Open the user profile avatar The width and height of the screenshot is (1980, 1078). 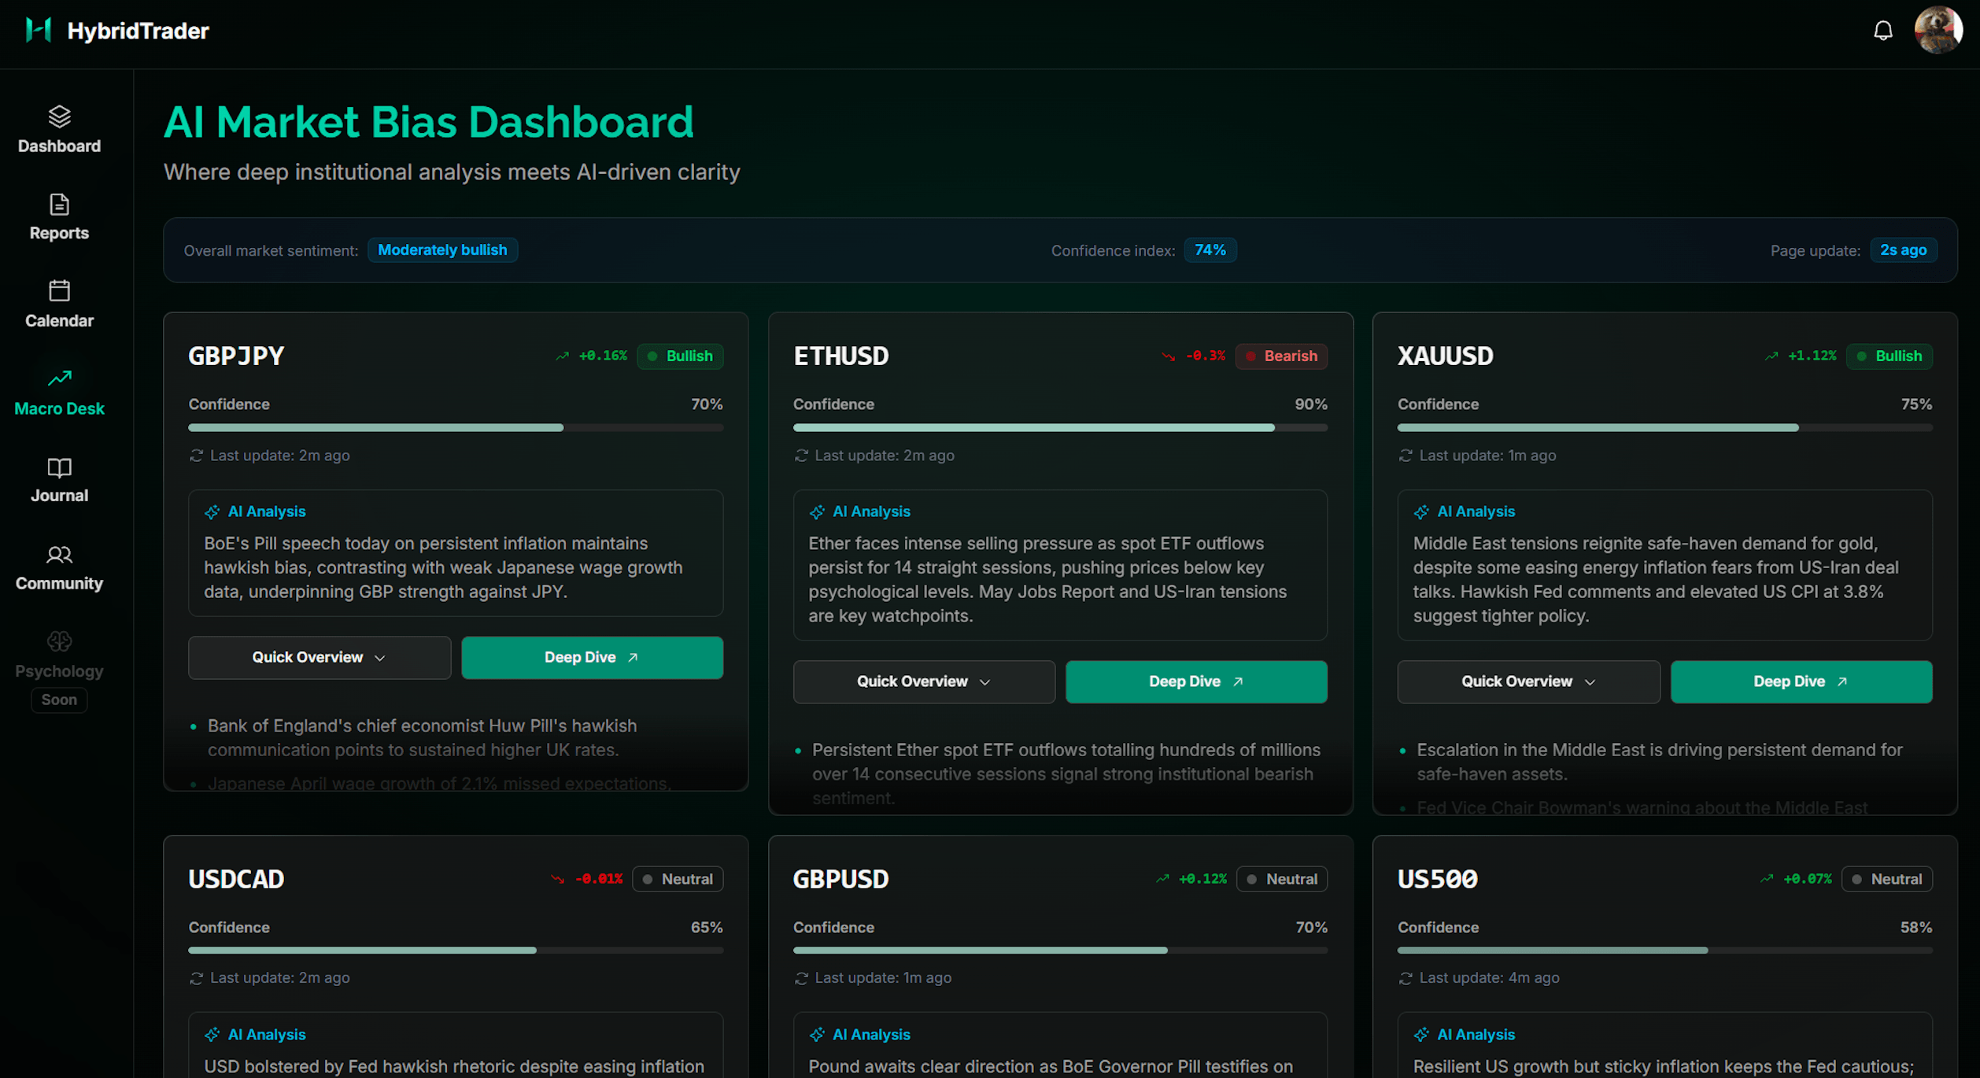1938,30
